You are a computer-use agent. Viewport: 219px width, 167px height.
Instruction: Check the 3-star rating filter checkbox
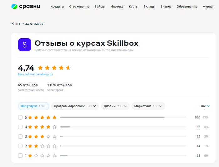point(20,136)
